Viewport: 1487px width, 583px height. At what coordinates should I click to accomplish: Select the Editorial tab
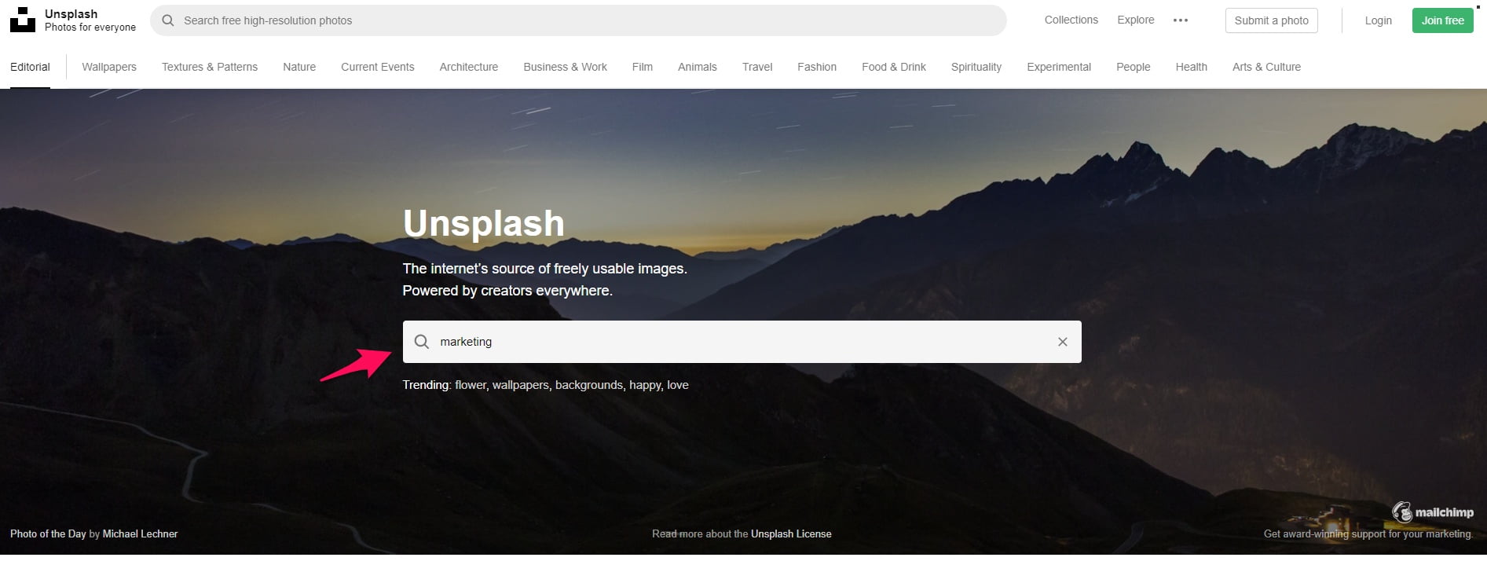[30, 67]
